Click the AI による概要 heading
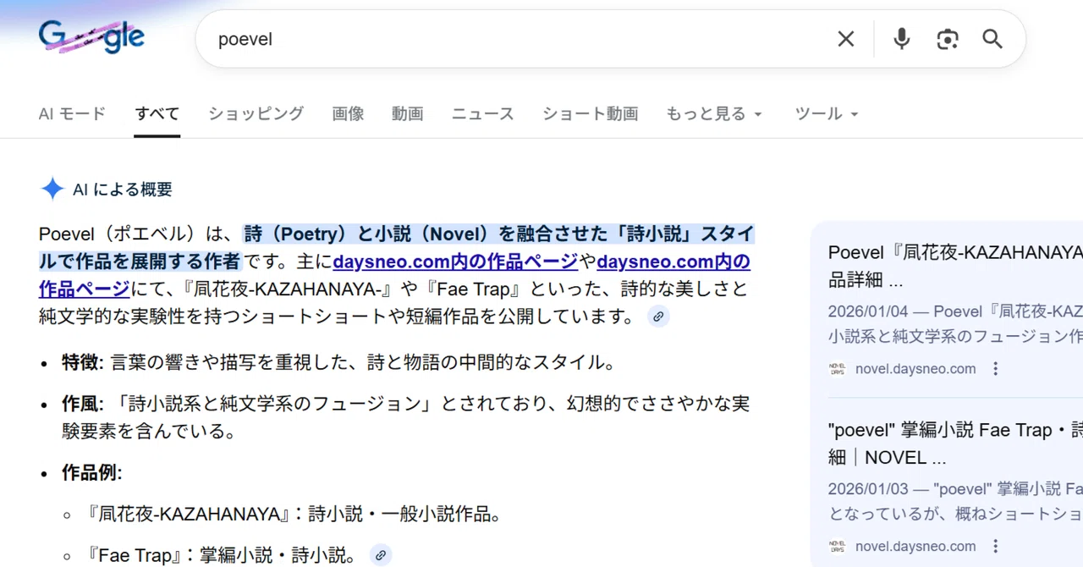The width and height of the screenshot is (1083, 567). tap(123, 190)
